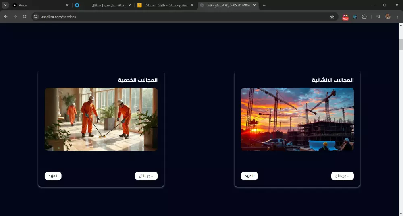The width and height of the screenshot is (403, 216).
Task: Click the page vertical scrollbar thumb
Action: [401, 45]
